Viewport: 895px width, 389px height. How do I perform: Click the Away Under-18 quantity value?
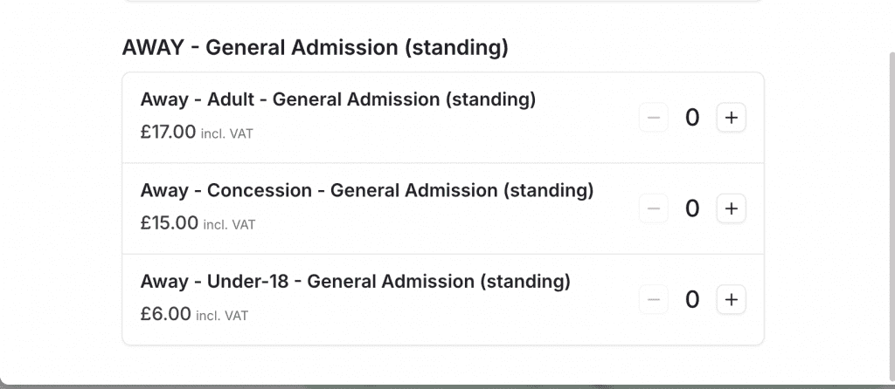click(x=692, y=300)
